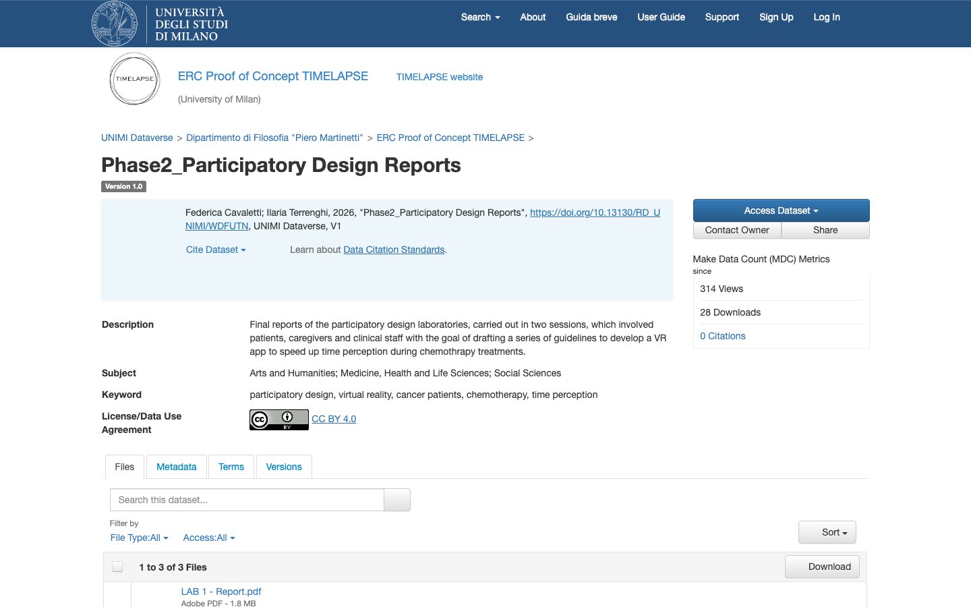Viewport: 971px width, 607px height.
Task: Click the 28 Downloads metric text
Action: point(730,312)
